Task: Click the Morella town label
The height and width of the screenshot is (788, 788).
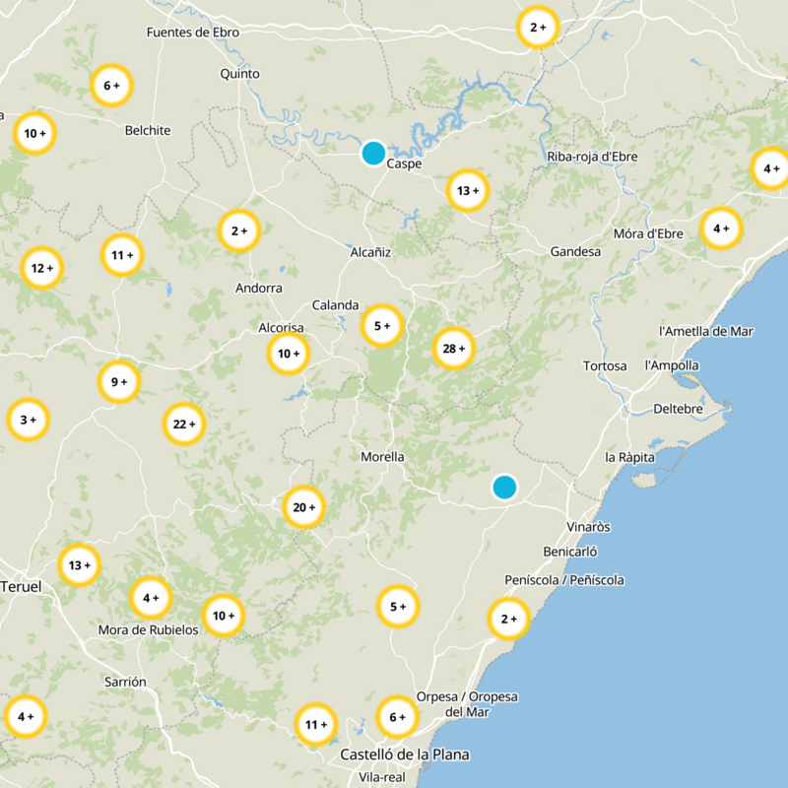Action: [x=382, y=457]
